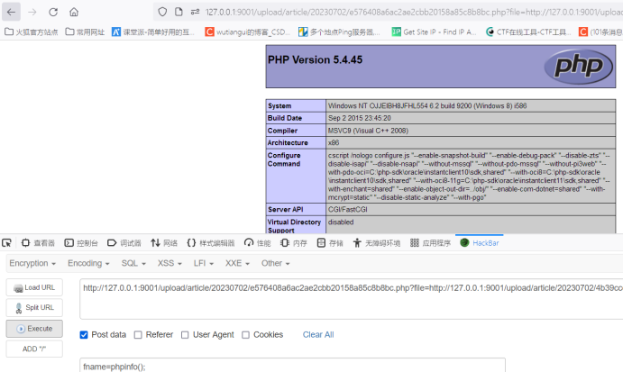
Task: Go back with the browser back arrow
Action: click(11, 12)
